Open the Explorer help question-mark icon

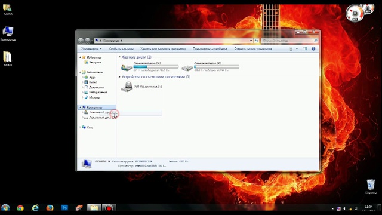pos(313,49)
